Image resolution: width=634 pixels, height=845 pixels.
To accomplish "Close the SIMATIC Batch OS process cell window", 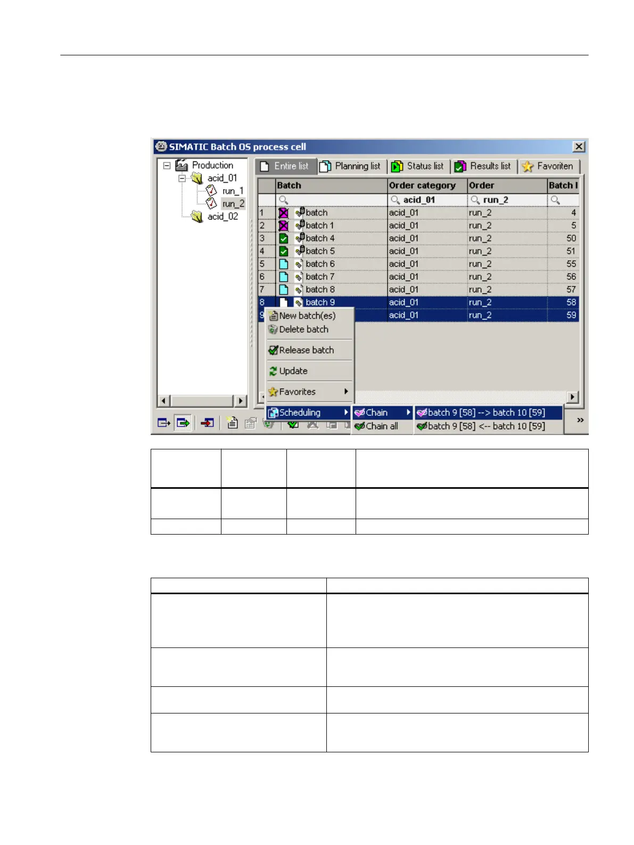I will pyautogui.click(x=579, y=147).
